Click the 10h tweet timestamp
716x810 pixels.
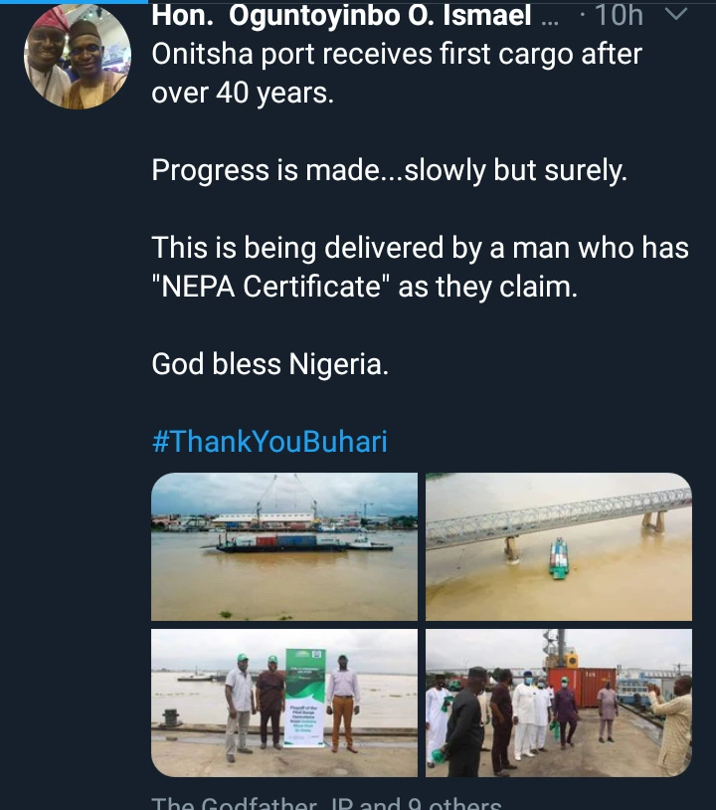click(x=618, y=16)
